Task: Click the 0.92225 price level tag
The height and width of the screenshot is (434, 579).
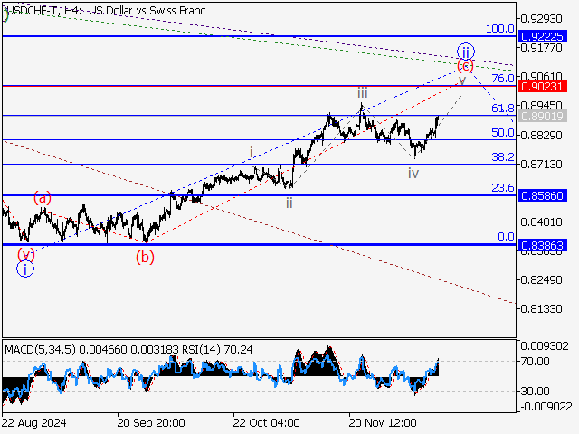Action: pos(544,36)
